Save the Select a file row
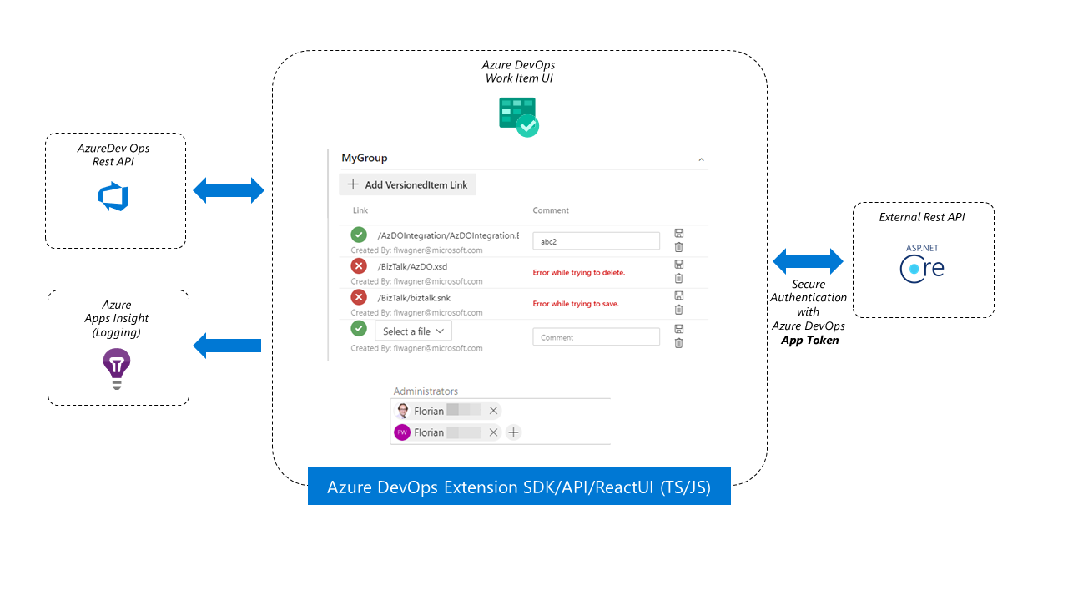The image size is (1068, 601). pos(678,329)
